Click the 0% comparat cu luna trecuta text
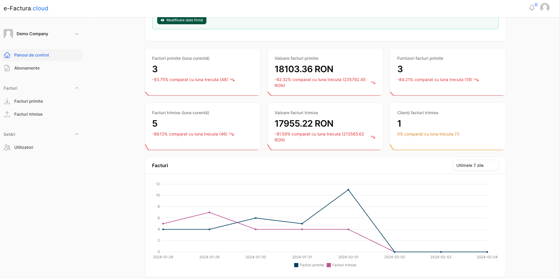 [x=428, y=134]
